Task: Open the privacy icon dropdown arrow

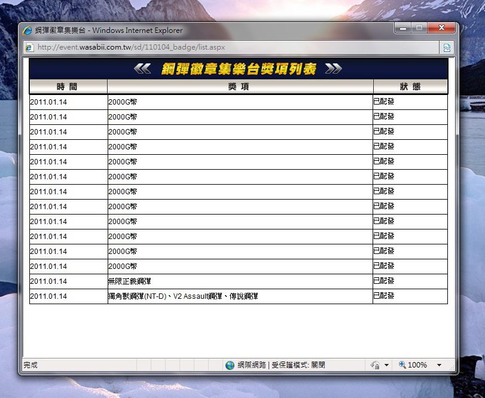Action: pyautogui.click(x=387, y=365)
